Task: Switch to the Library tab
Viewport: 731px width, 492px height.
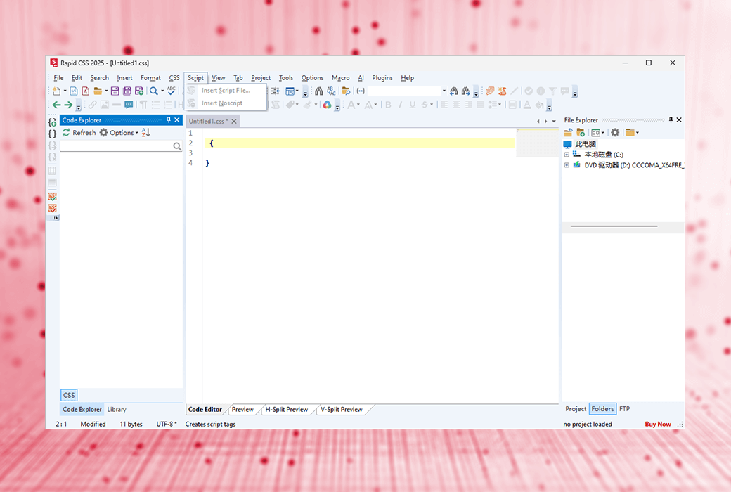Action: (x=117, y=410)
